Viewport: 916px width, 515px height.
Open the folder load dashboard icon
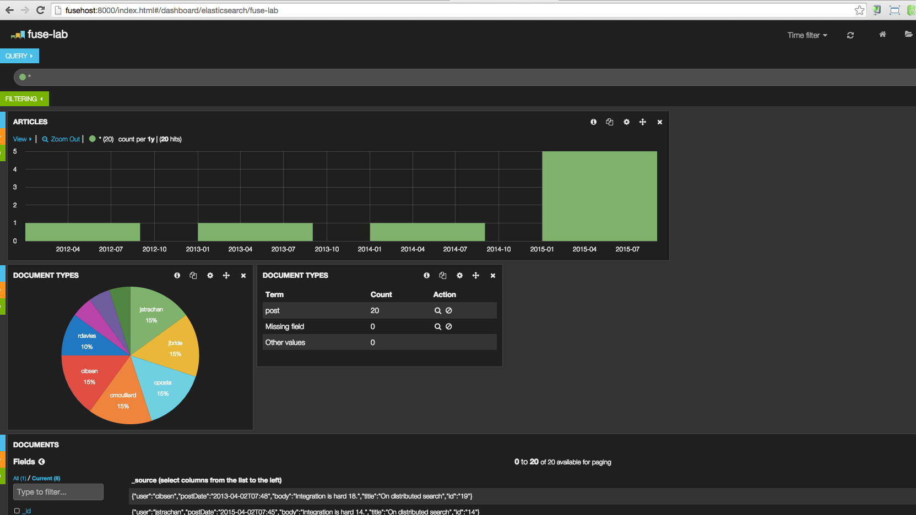click(x=908, y=34)
